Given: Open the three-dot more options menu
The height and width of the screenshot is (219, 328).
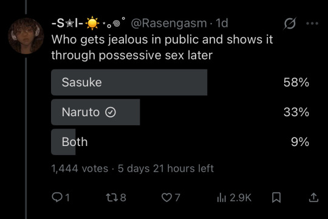Looking at the screenshot, I should point(312,23).
